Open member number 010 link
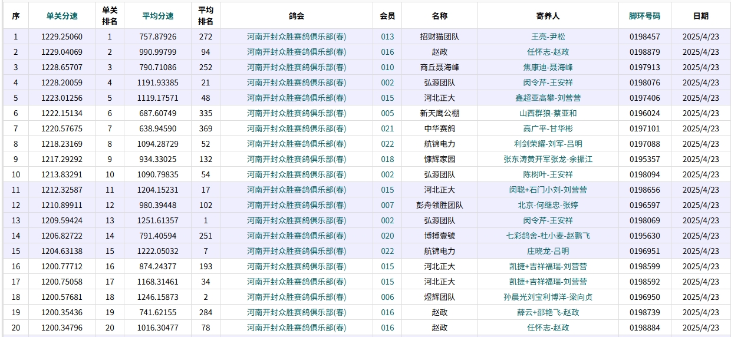The height and width of the screenshot is (337, 731). click(x=387, y=67)
